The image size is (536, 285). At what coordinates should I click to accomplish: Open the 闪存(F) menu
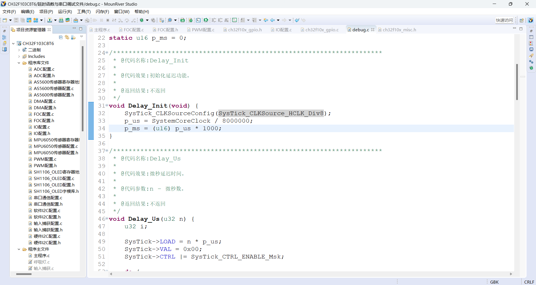(x=102, y=12)
